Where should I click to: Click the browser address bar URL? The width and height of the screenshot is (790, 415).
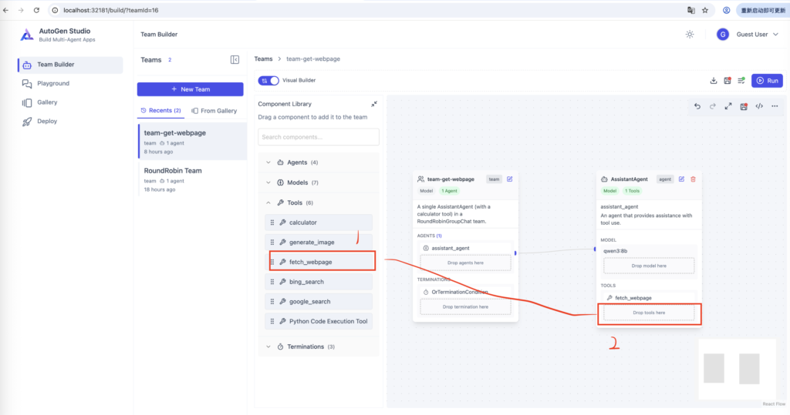111,10
